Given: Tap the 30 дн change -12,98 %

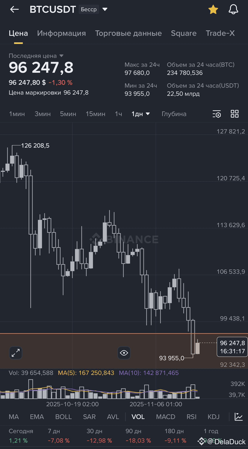Looking at the screenshot, I should tap(99, 441).
